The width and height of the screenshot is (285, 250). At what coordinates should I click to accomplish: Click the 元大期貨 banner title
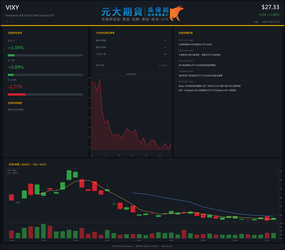click(122, 12)
